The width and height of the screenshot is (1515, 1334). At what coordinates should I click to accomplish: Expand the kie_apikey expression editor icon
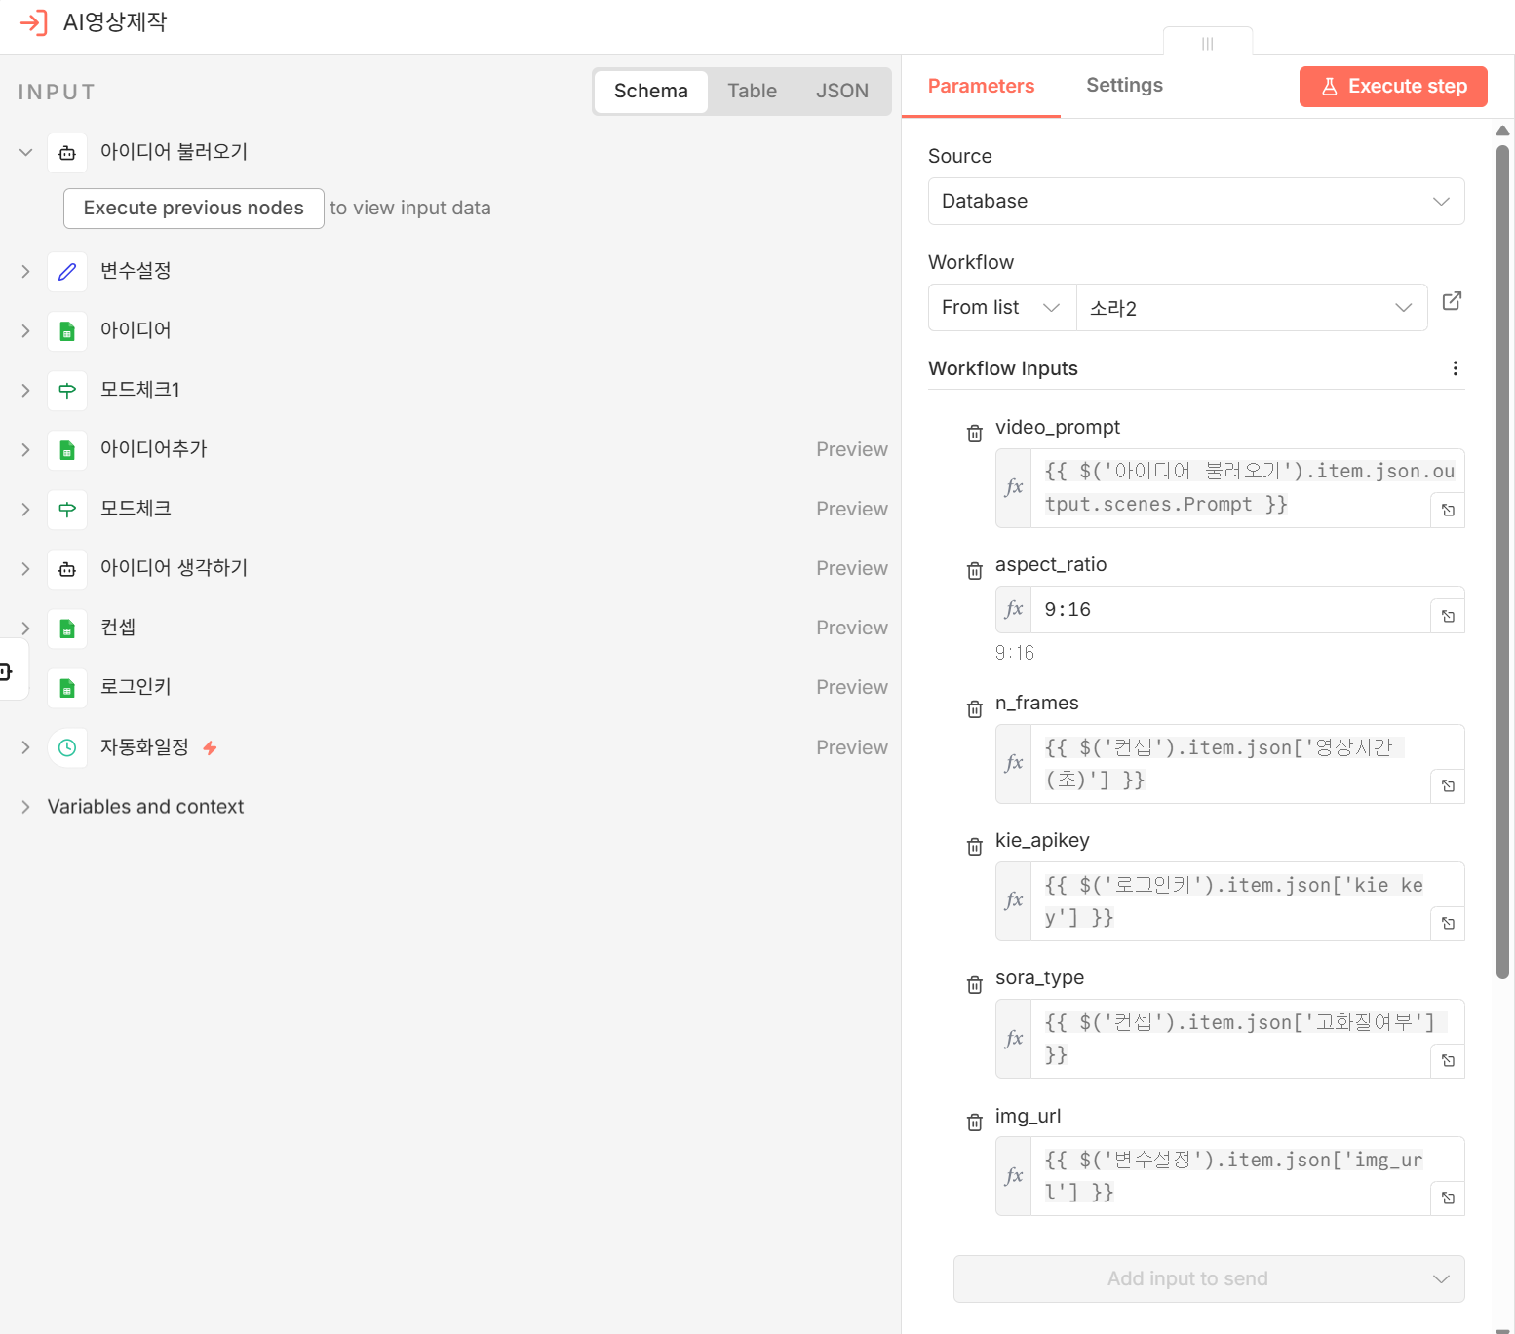coord(1448,923)
